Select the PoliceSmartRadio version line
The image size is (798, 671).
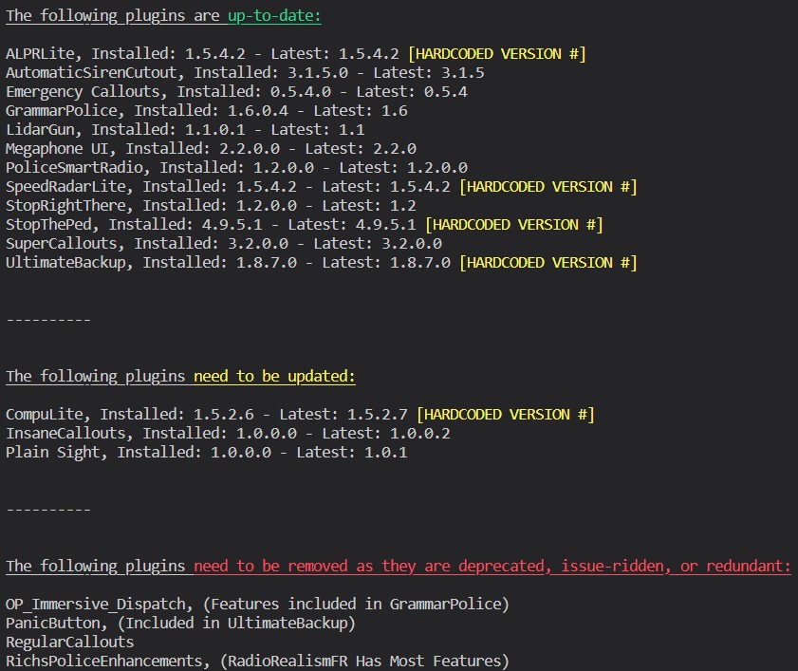[236, 167]
